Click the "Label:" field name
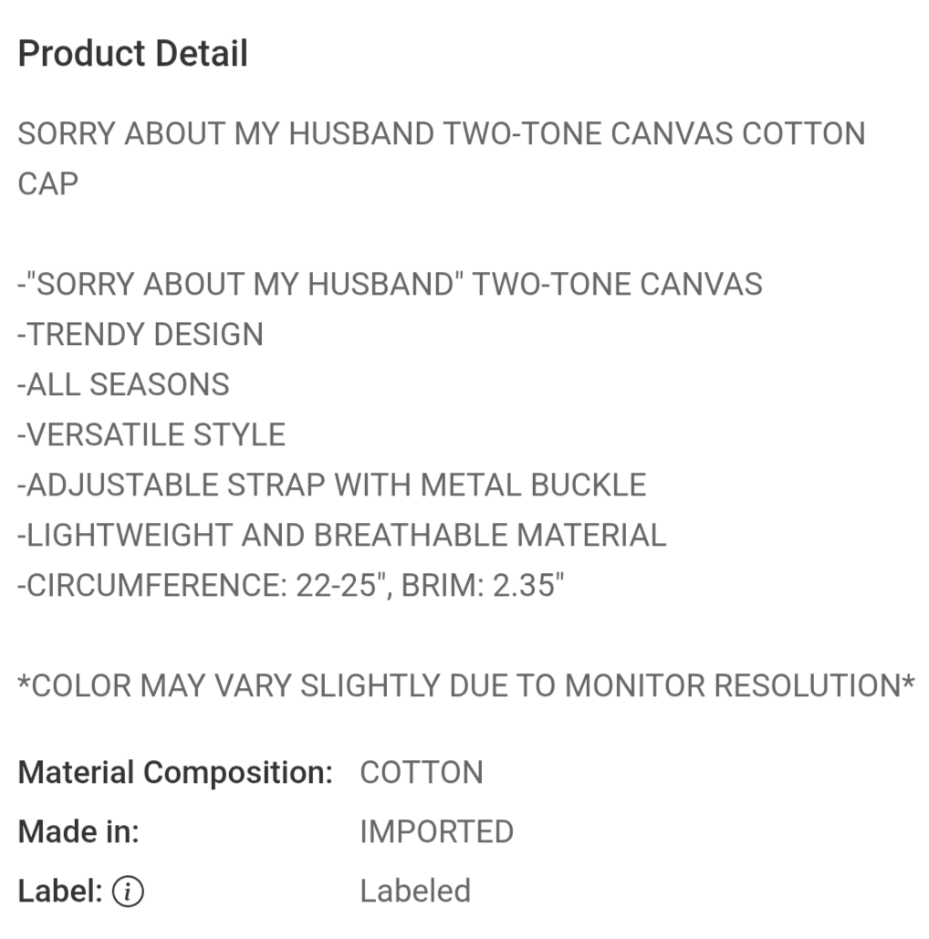929x939 pixels. 60,892
